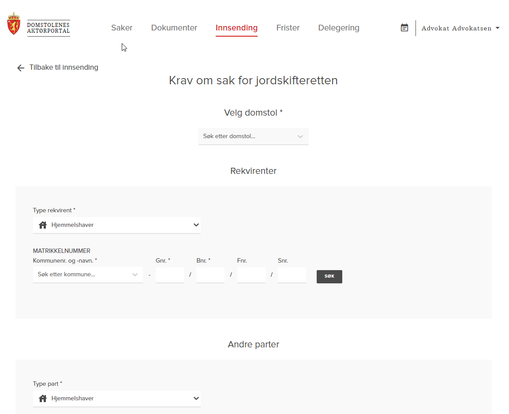
Task: Select the Innsending tab
Action: pos(236,28)
